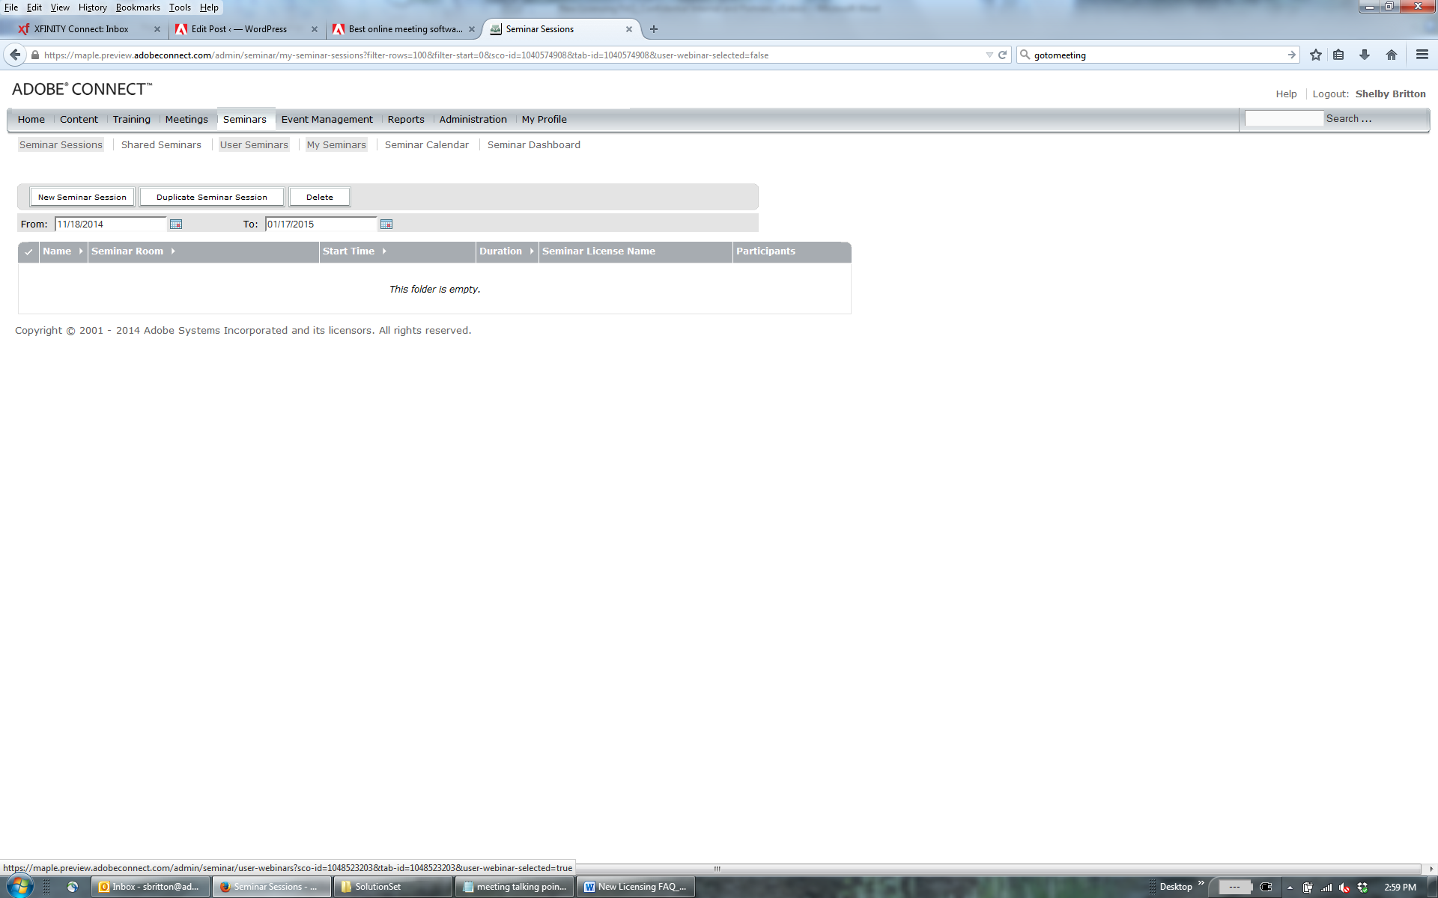
Task: Click the Seminar Dashboard link
Action: point(533,145)
